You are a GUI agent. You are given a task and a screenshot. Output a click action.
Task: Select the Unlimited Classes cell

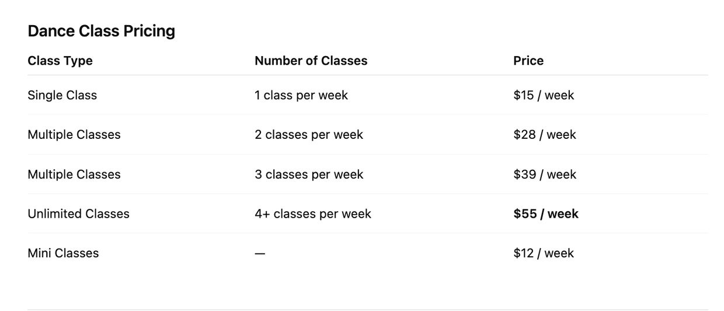(x=78, y=214)
